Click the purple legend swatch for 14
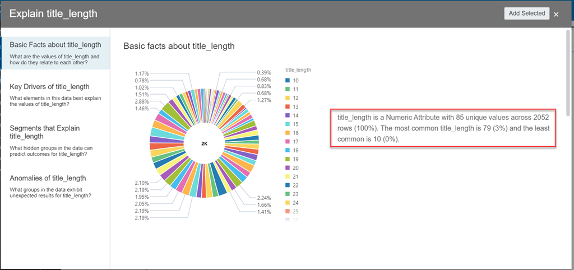This screenshot has width=574, height=270. point(288,115)
